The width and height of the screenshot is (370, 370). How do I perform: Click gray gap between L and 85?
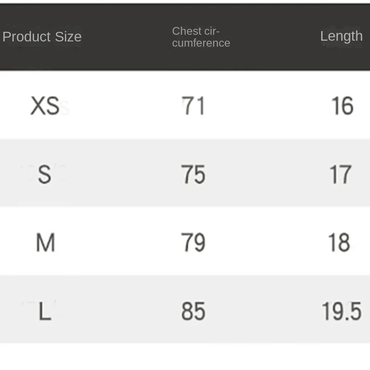(118, 312)
